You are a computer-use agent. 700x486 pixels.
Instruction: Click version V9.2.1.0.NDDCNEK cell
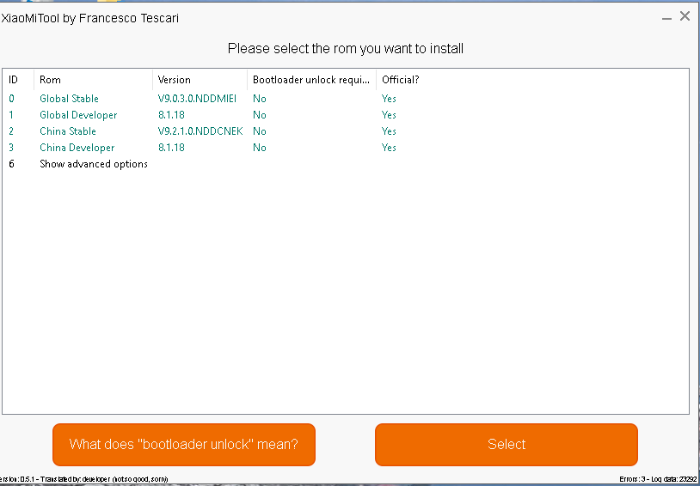(200, 131)
